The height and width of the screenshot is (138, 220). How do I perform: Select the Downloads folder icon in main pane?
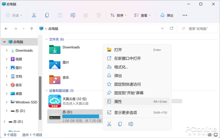click(55, 50)
